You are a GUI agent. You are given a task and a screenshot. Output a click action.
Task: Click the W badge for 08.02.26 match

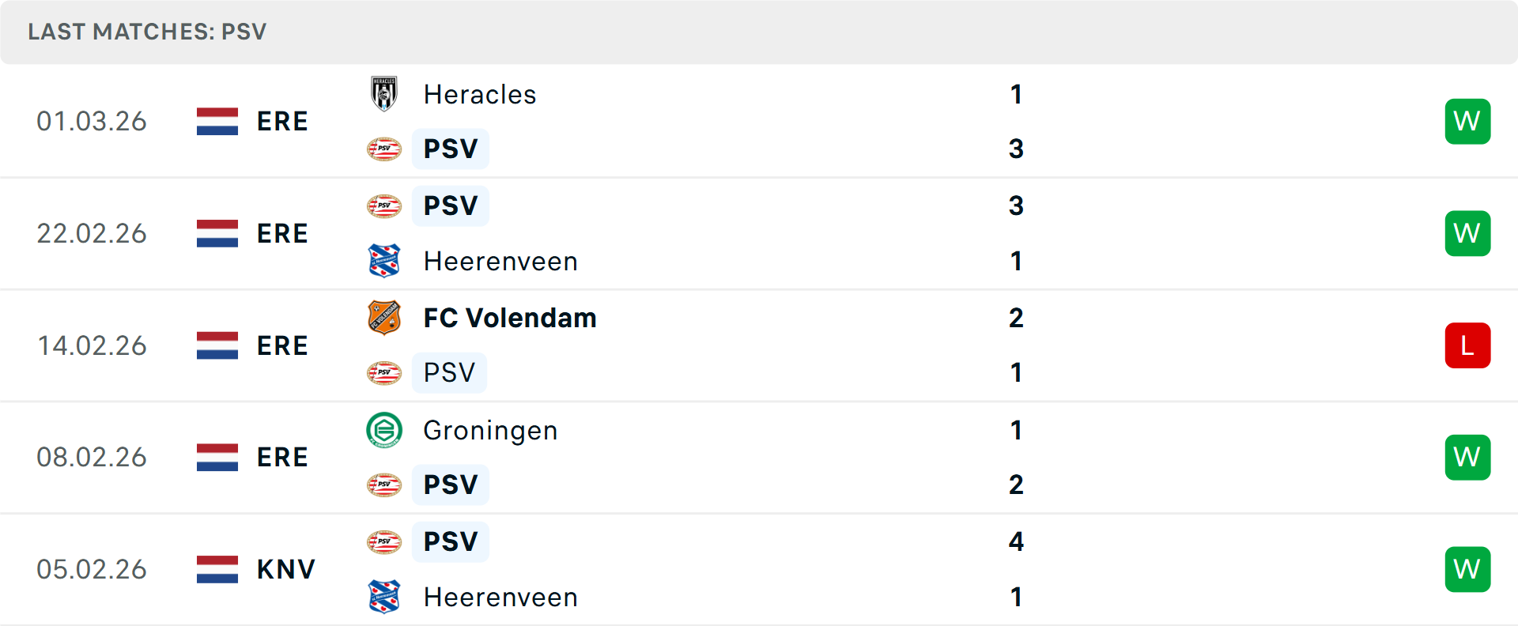1467,457
